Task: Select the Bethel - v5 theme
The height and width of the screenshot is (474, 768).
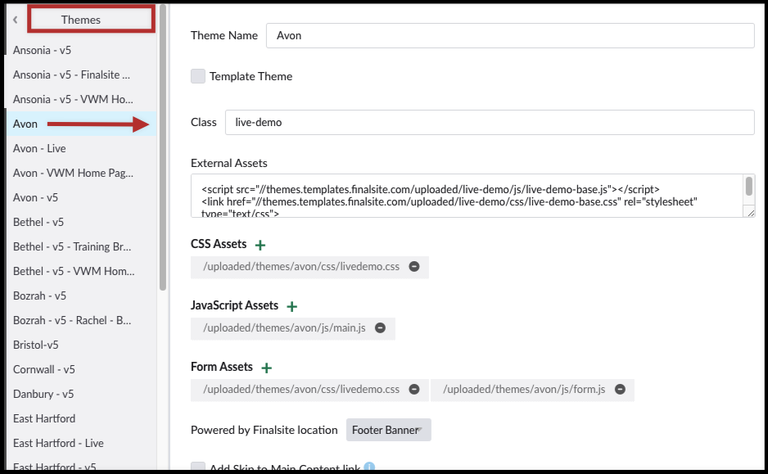Action: tap(81, 222)
